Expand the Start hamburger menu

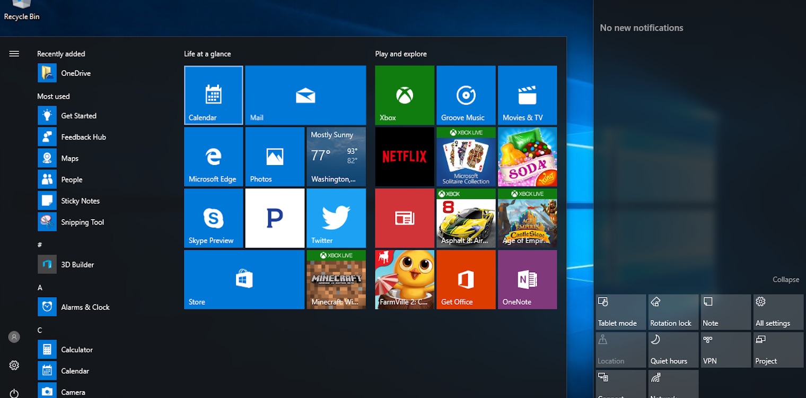point(14,54)
